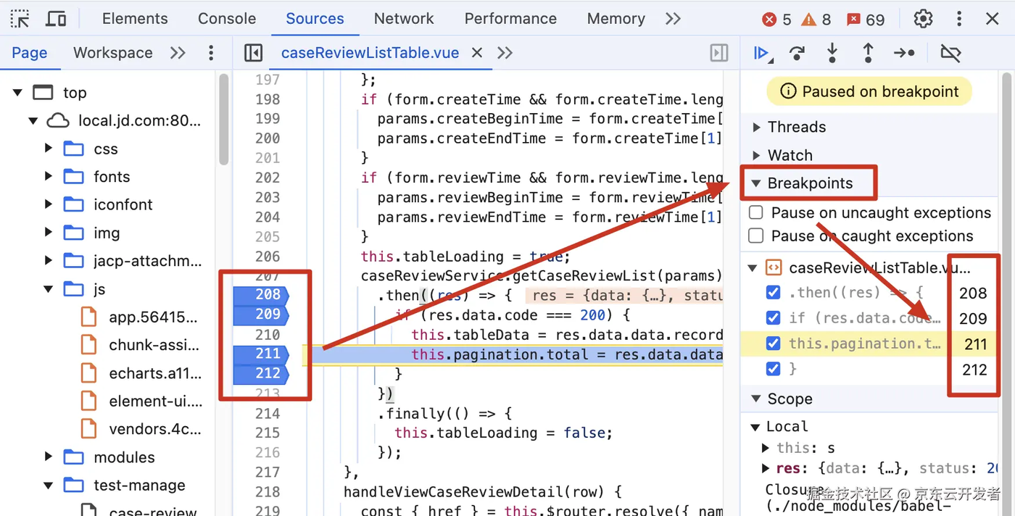Viewport: 1015px width, 516px height.
Task: Expand the css folder
Action: 49,149
